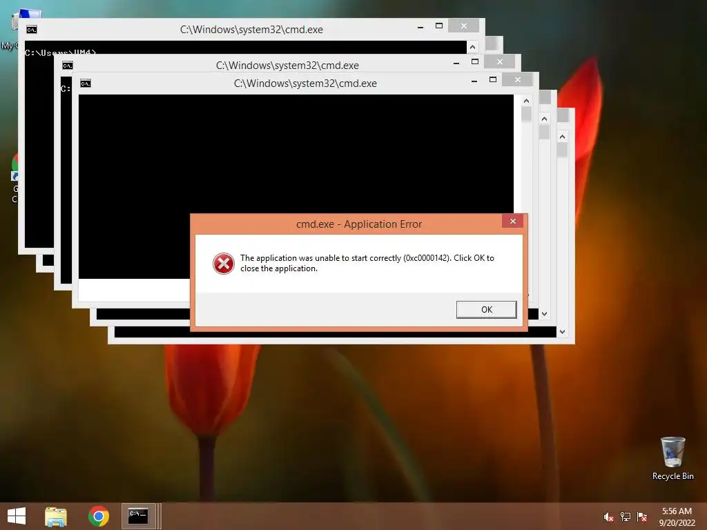This screenshot has width=707, height=530.
Task: Minimize the front cmd.exe window
Action: (474, 81)
